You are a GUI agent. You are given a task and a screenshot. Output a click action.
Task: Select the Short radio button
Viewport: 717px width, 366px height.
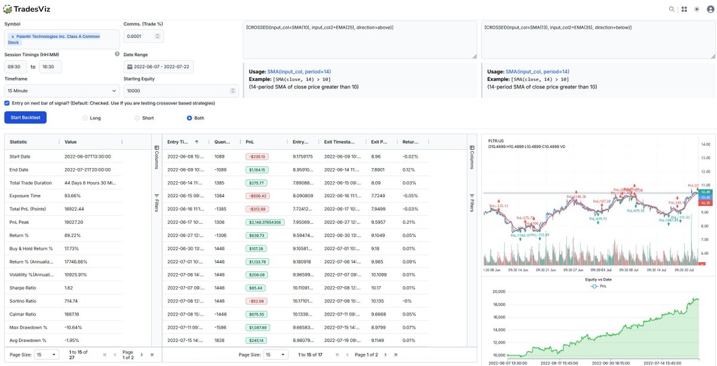pyautogui.click(x=137, y=117)
